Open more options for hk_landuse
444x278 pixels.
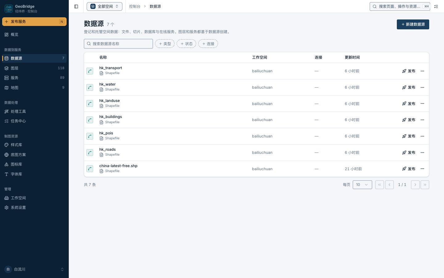coord(422,103)
